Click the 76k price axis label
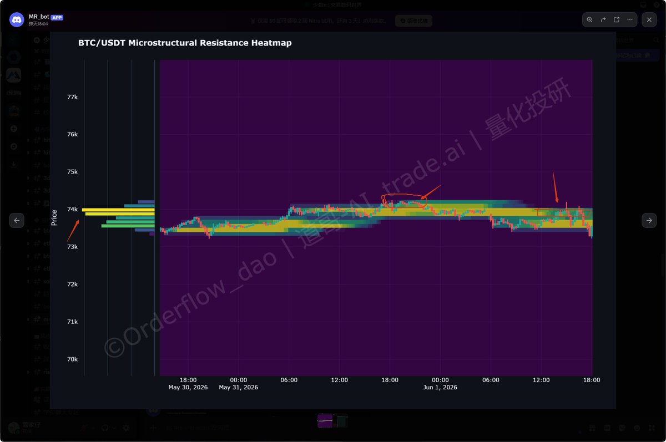 pos(72,134)
